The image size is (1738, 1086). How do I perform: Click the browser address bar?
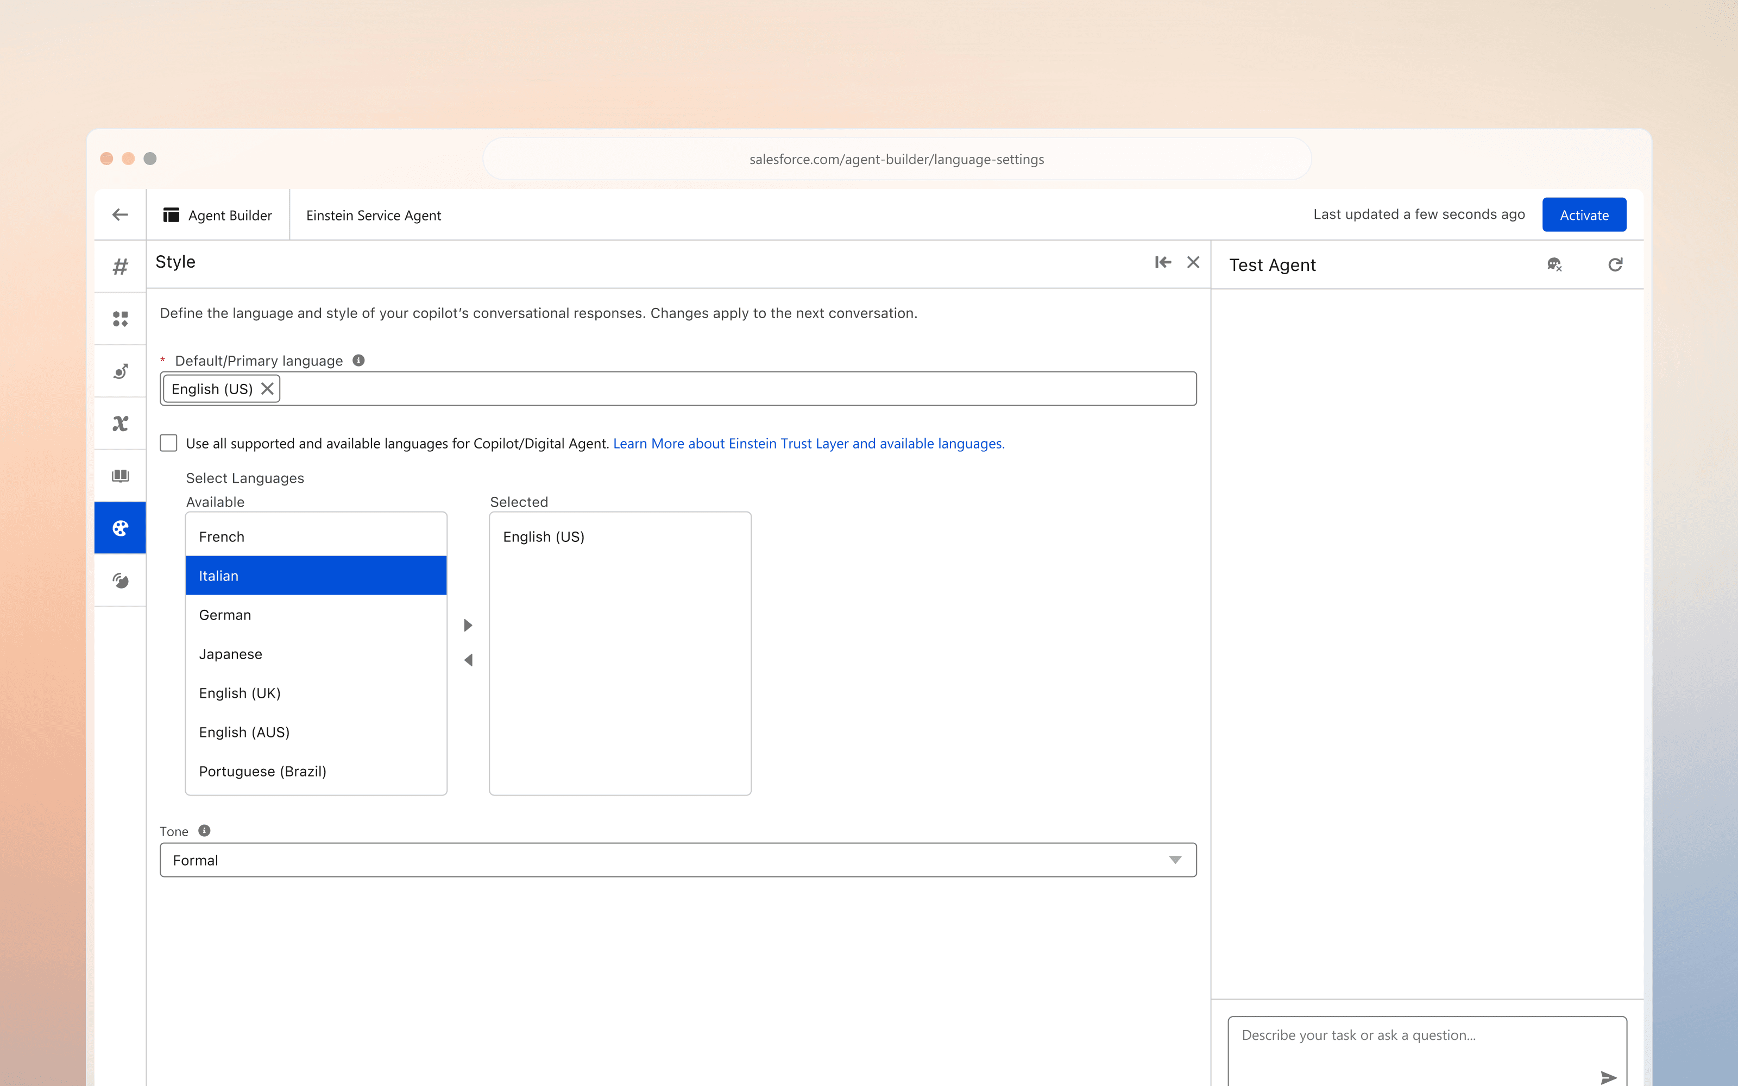coord(896,159)
